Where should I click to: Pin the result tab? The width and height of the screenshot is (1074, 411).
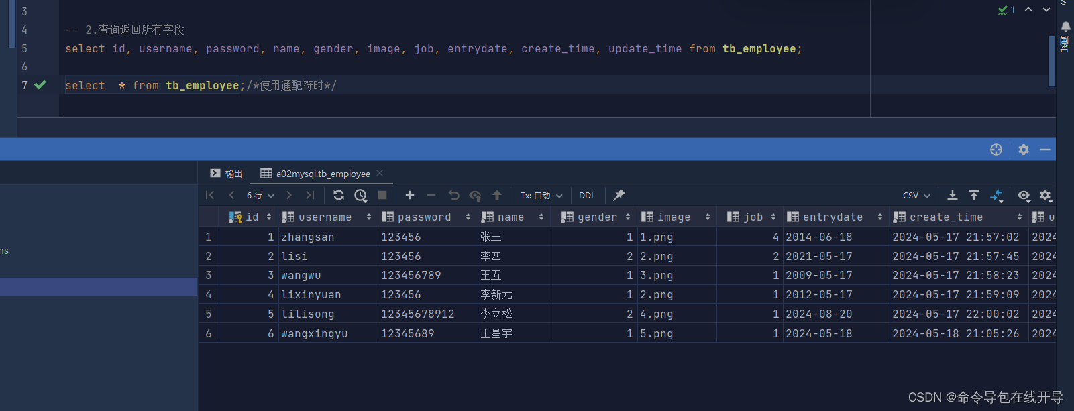click(x=619, y=195)
